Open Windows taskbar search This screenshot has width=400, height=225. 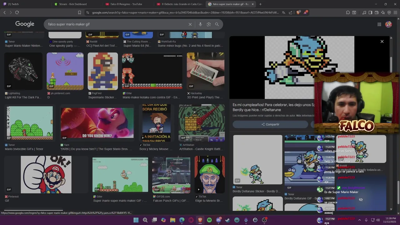point(145,220)
